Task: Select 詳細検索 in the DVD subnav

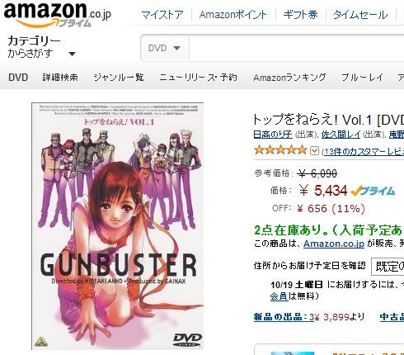Action: (60, 78)
